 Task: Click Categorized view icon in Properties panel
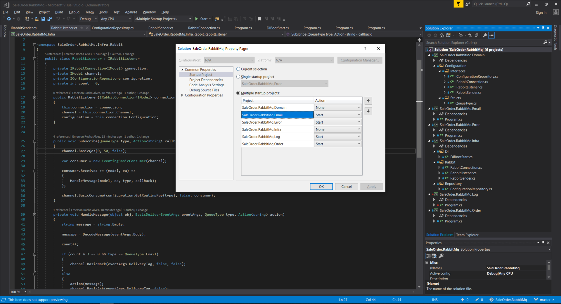(x=429, y=256)
